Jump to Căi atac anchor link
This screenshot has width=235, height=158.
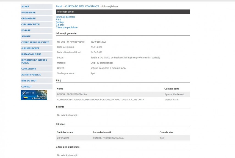coord(60,25)
